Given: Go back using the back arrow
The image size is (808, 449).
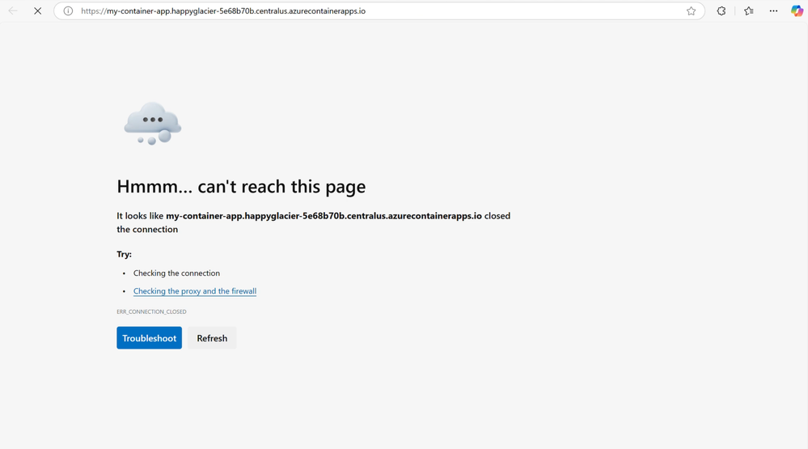Looking at the screenshot, I should [x=13, y=11].
